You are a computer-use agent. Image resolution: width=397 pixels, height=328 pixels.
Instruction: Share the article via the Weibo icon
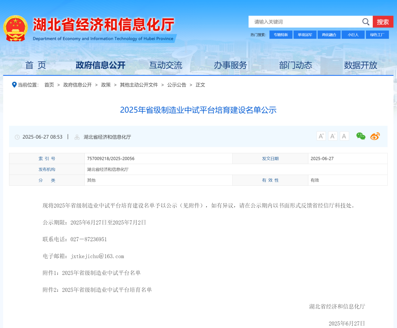pyautogui.click(x=375, y=136)
